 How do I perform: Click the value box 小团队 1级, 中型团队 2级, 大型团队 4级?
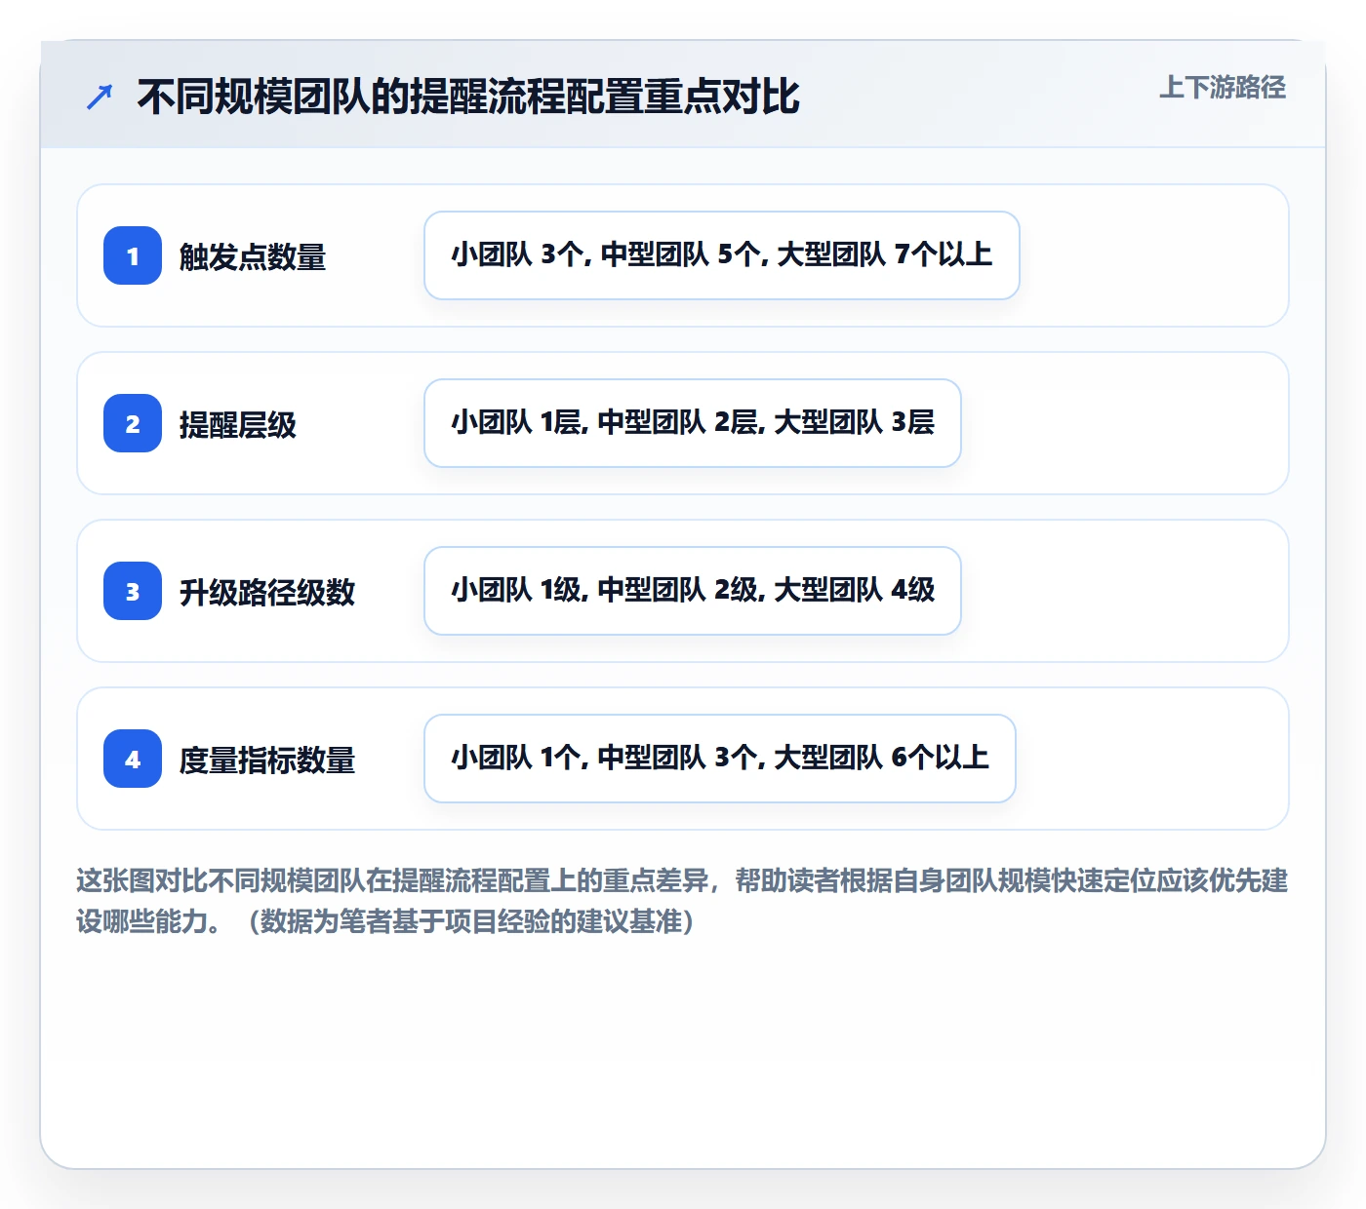pyautogui.click(x=693, y=591)
